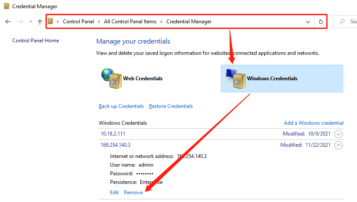This screenshot has height=202, width=357.
Task: Click the address bar Control Panel icon
Action: pos(51,21)
